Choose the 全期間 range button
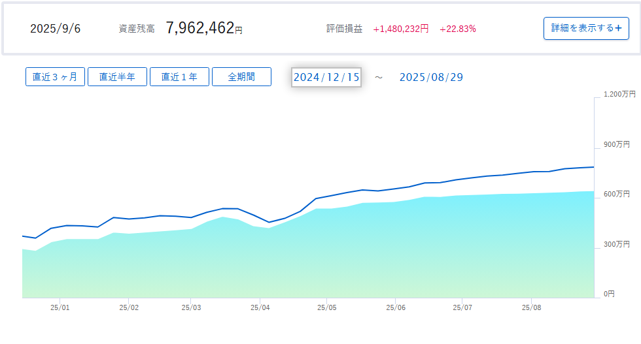 point(241,76)
